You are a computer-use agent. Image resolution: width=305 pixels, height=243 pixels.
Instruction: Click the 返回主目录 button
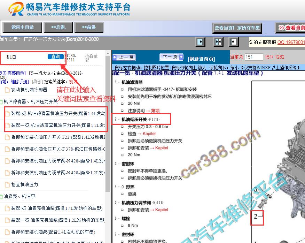coord(22,28)
